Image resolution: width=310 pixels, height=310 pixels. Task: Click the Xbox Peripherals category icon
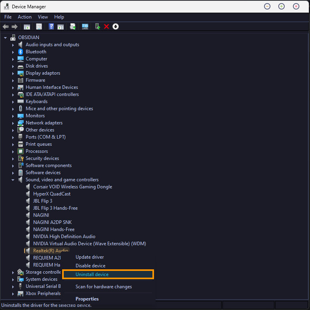pos(21,294)
